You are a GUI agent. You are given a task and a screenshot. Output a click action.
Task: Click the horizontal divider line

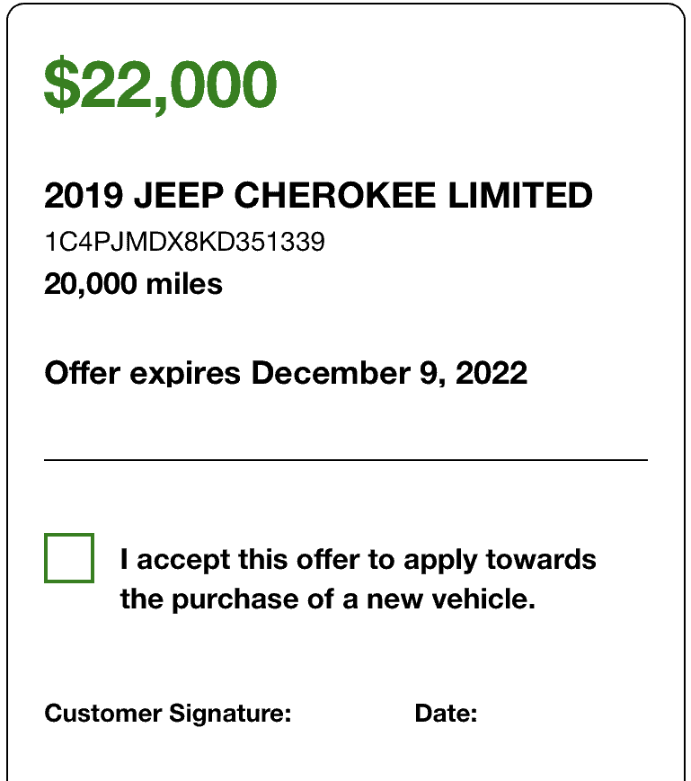click(346, 460)
